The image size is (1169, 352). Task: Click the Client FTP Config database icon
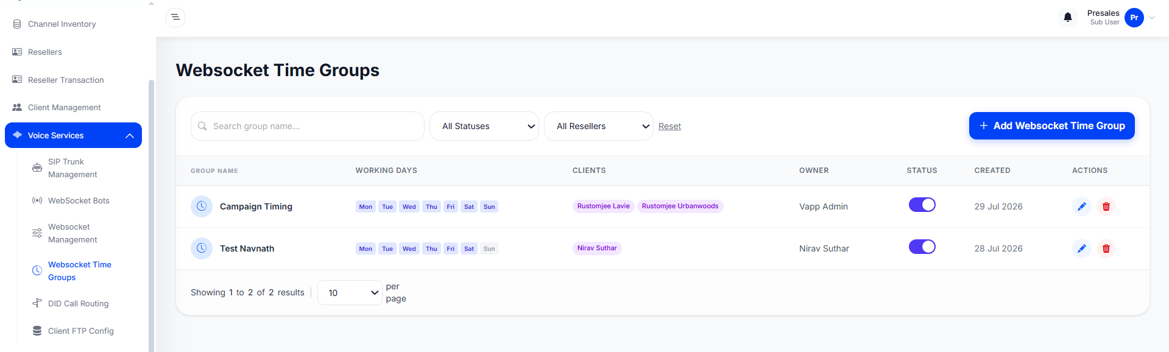[x=37, y=331]
